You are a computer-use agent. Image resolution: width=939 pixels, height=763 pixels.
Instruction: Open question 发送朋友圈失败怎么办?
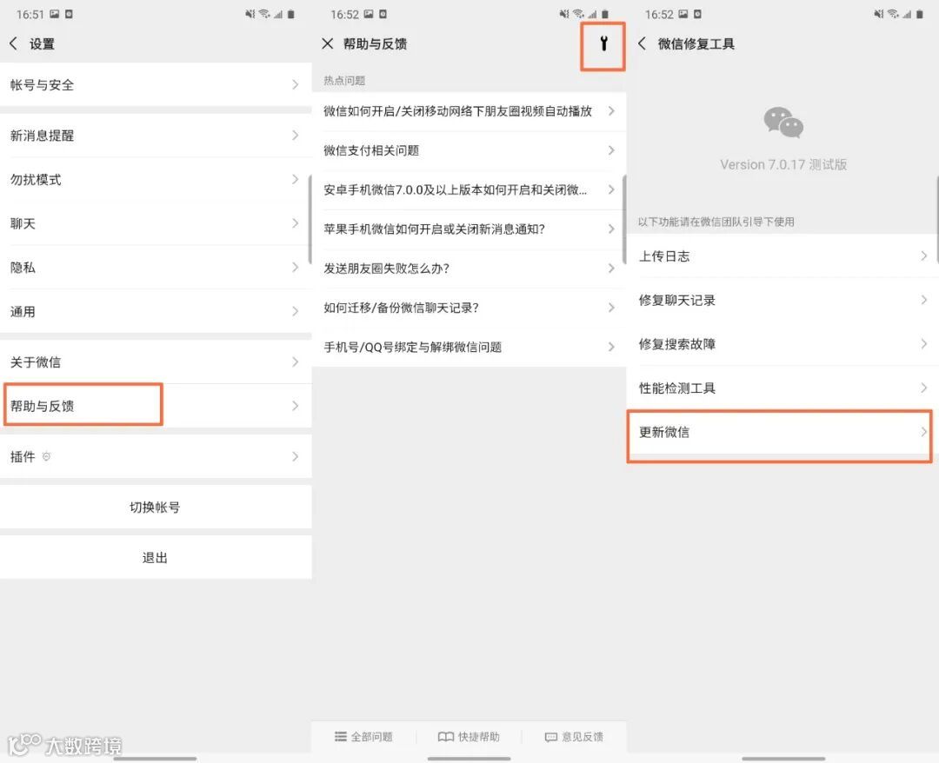[x=469, y=269]
